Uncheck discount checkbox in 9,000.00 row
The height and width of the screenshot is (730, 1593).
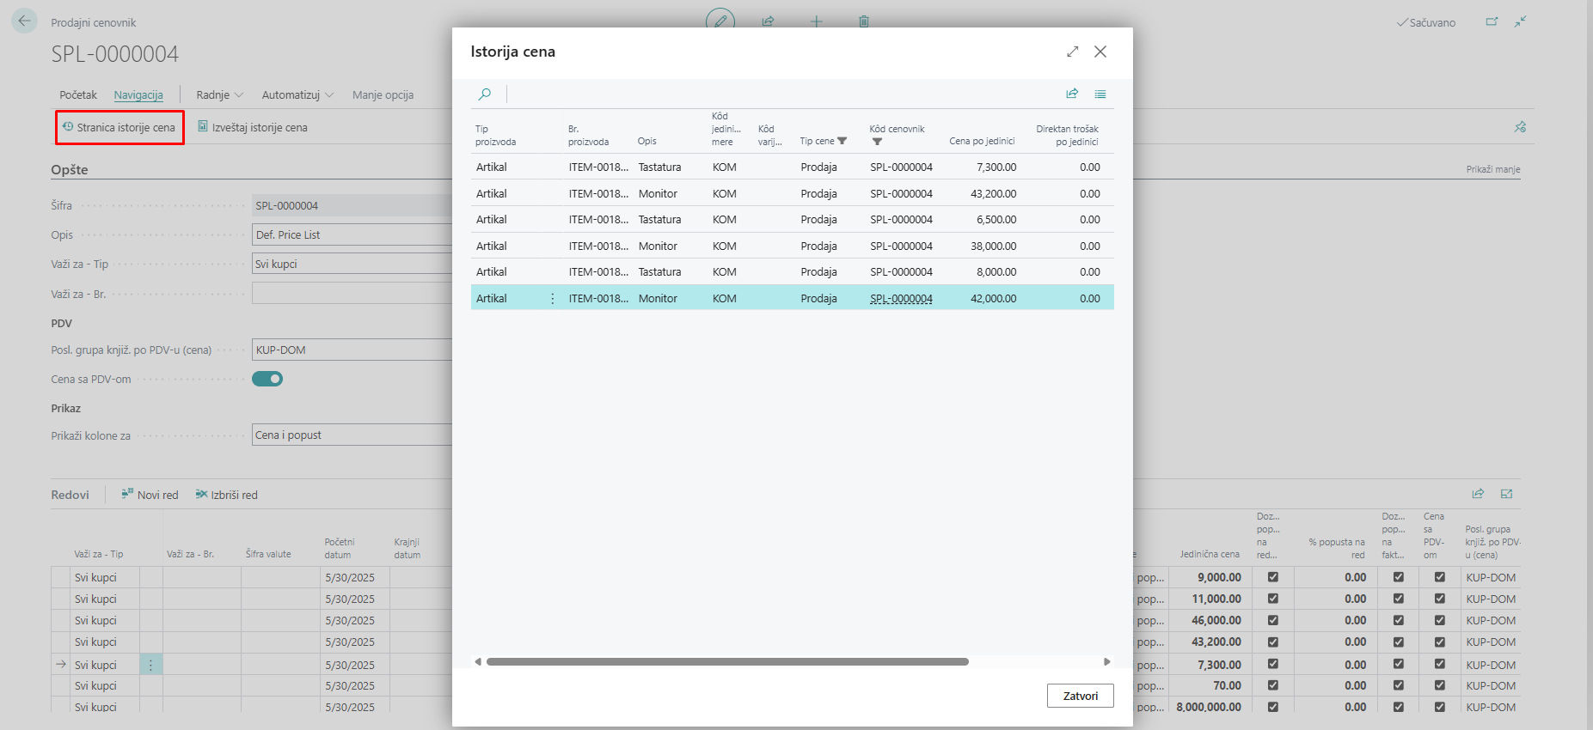[1273, 577]
